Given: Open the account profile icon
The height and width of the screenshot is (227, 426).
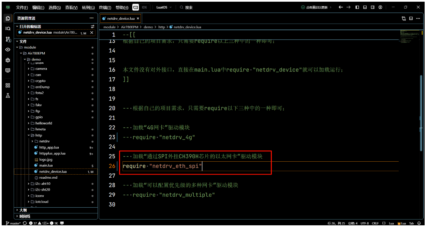Looking at the screenshot, I should pyautogui.click(x=380, y=7).
